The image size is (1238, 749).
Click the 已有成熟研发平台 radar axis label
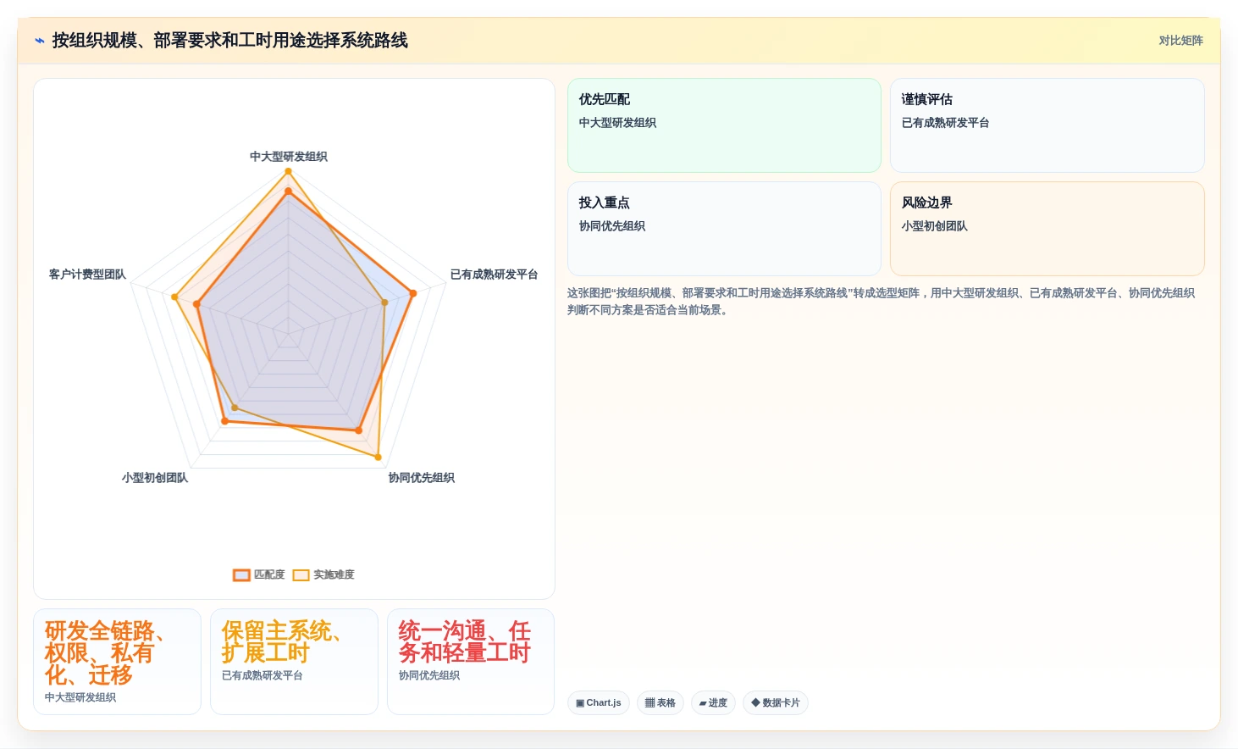point(494,275)
